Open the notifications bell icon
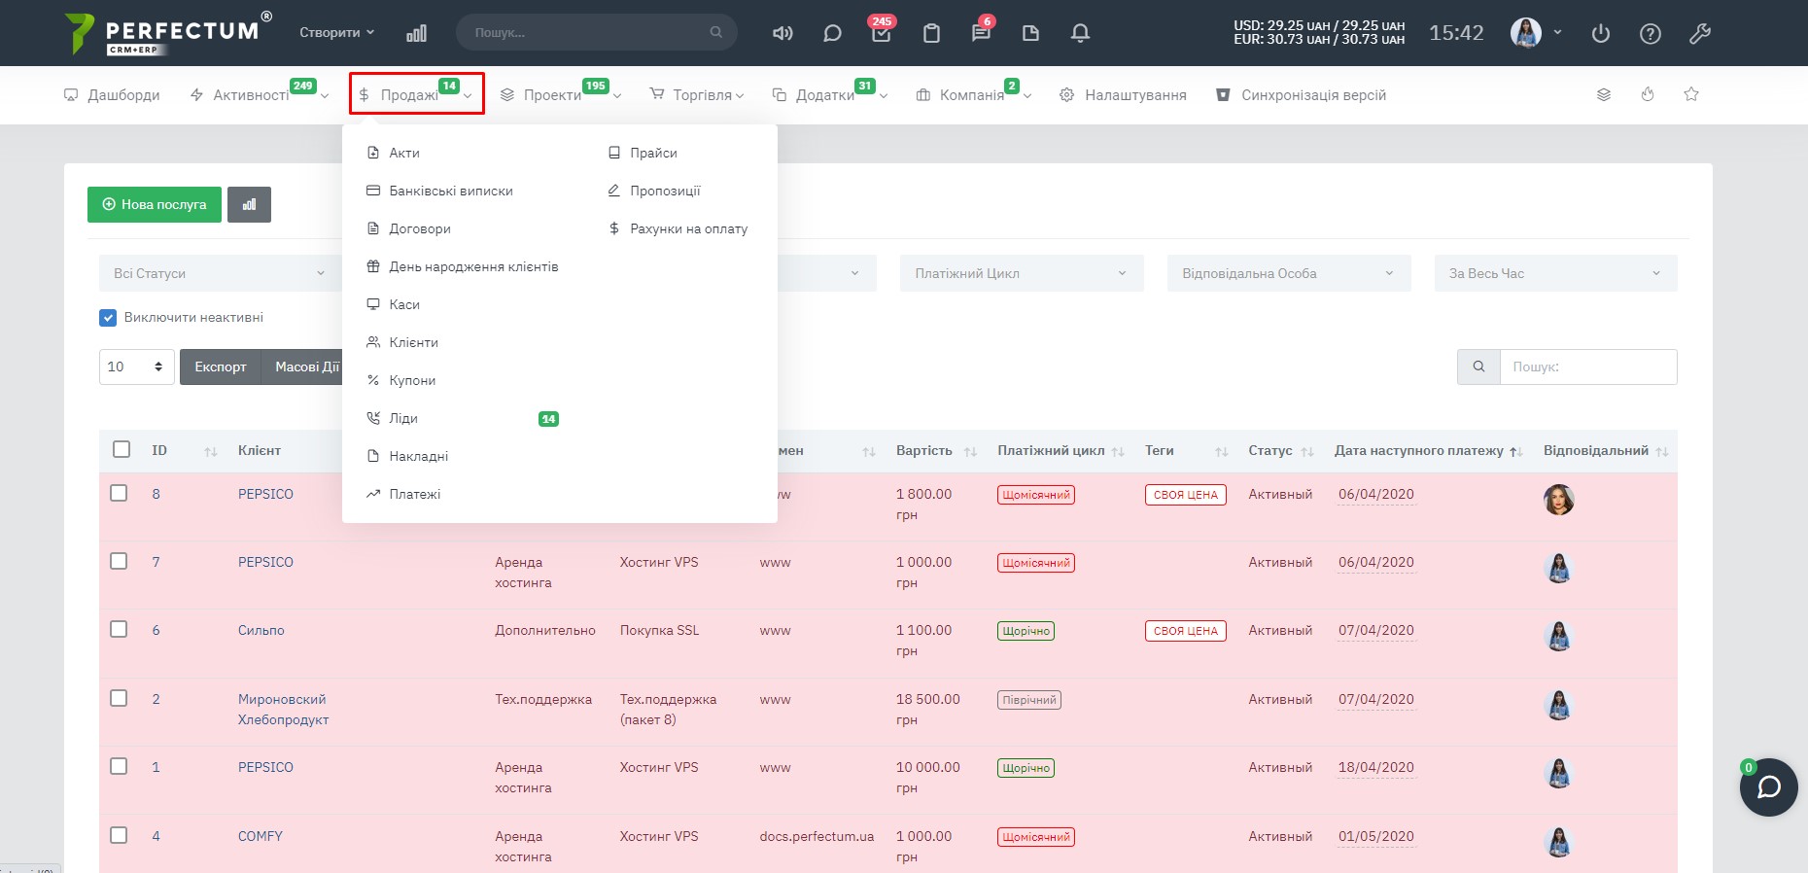Image resolution: width=1808 pixels, height=873 pixels. pos(1080,33)
